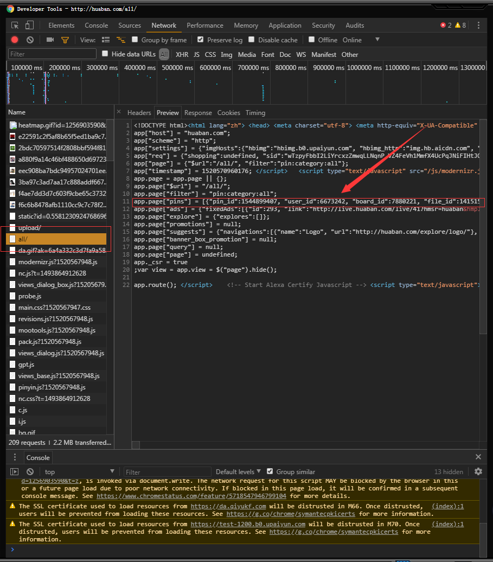Open the top execution context dropdown
Image resolution: width=493 pixels, height=562 pixels.
[79, 472]
